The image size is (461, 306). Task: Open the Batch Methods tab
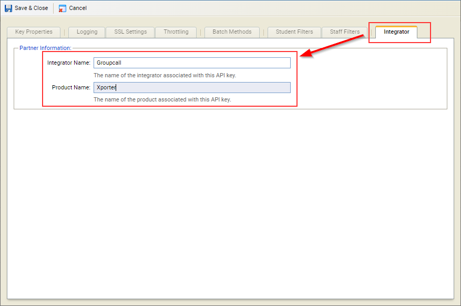232,32
